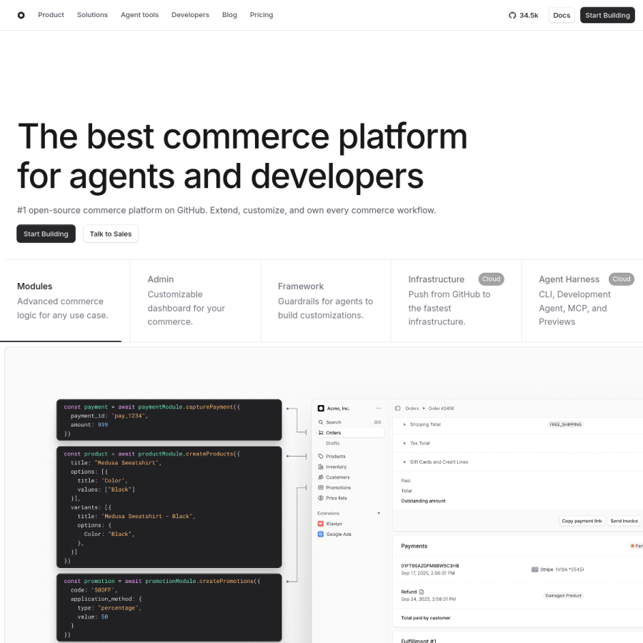Select the Agent Harness tab

coord(582,301)
